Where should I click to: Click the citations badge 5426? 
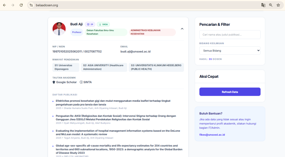tap(103, 24)
